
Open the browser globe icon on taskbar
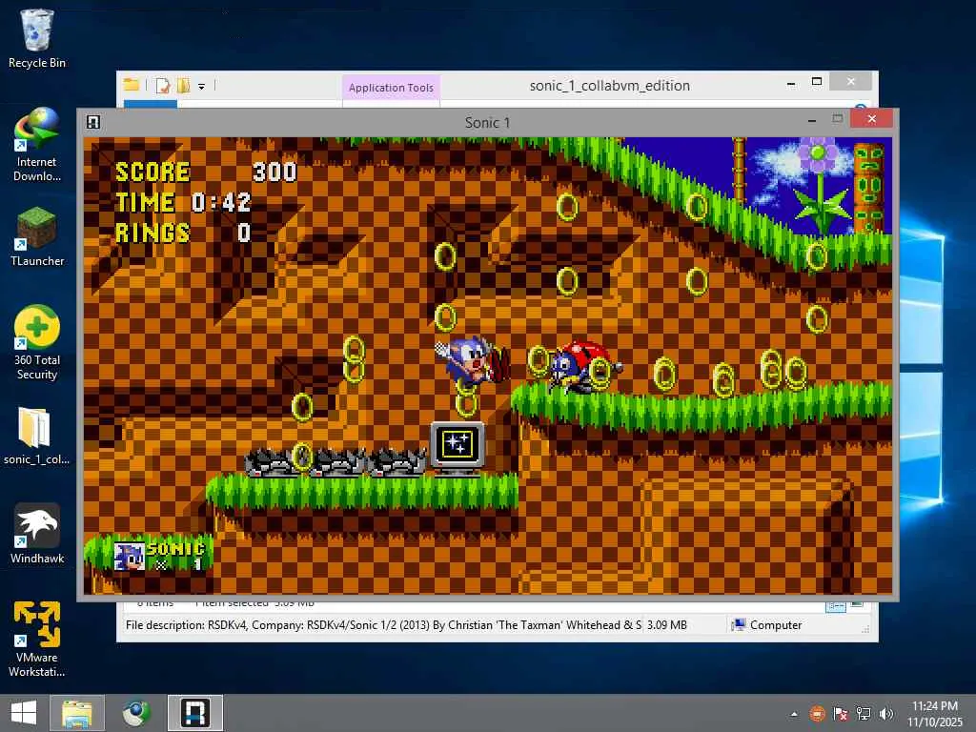click(135, 713)
